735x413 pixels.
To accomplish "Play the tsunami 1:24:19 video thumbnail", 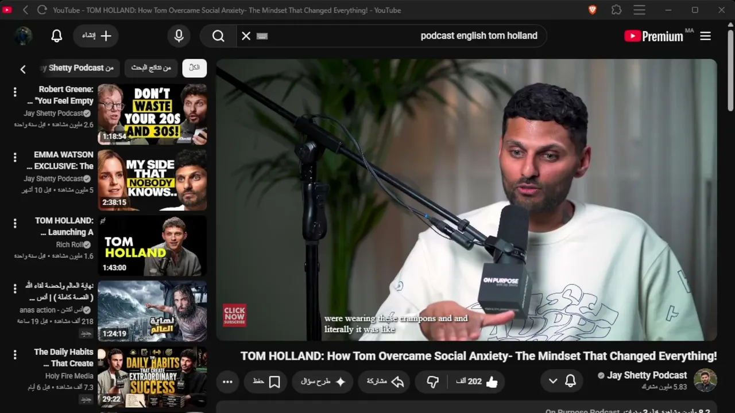I will pyautogui.click(x=152, y=311).
